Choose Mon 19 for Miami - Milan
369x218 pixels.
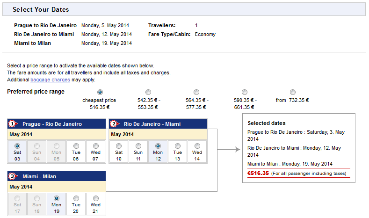[x=57, y=198]
